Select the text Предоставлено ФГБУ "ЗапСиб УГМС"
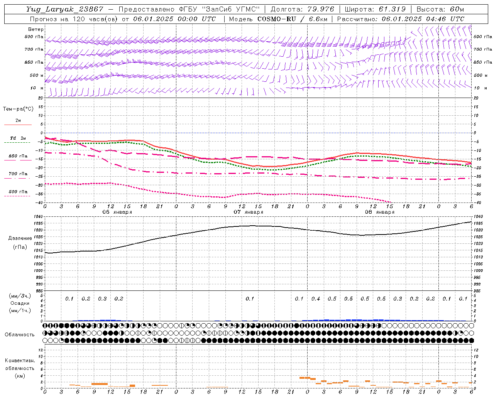Screen dimensions: 494x395 click(189, 9)
